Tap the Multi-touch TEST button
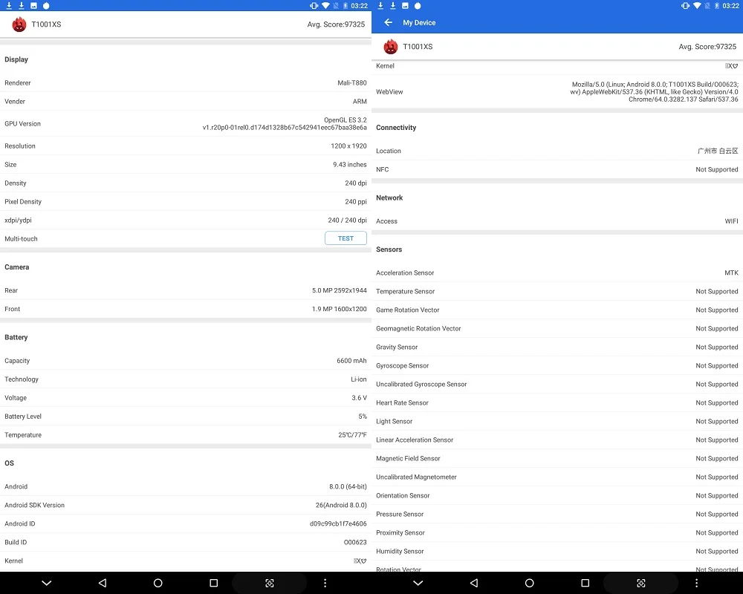 coord(345,238)
